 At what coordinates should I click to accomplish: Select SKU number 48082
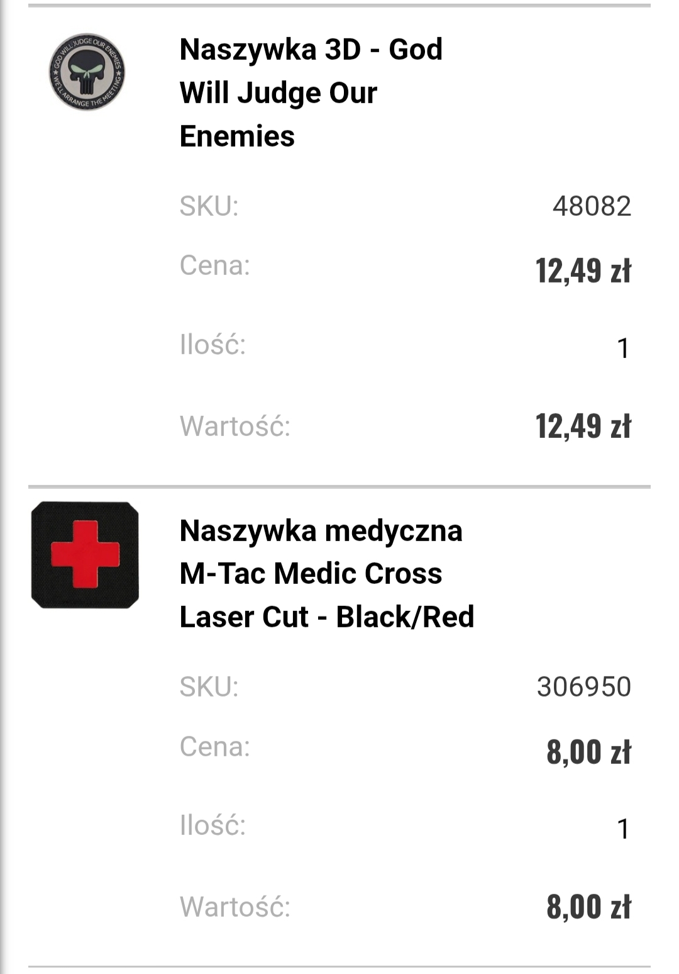[592, 206]
